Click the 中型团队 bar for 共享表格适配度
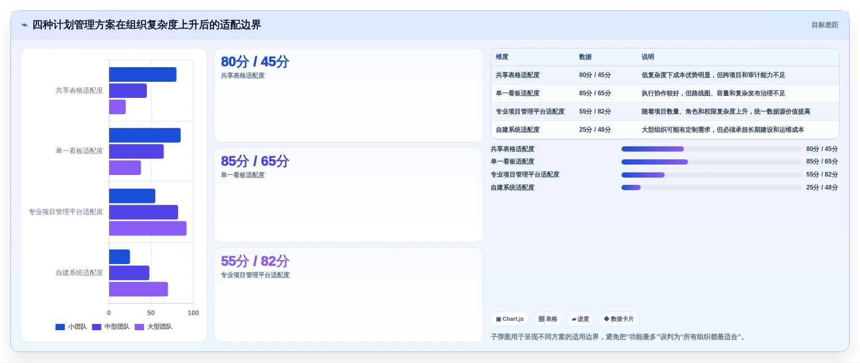Screen dimensions: 860x363 point(128,91)
